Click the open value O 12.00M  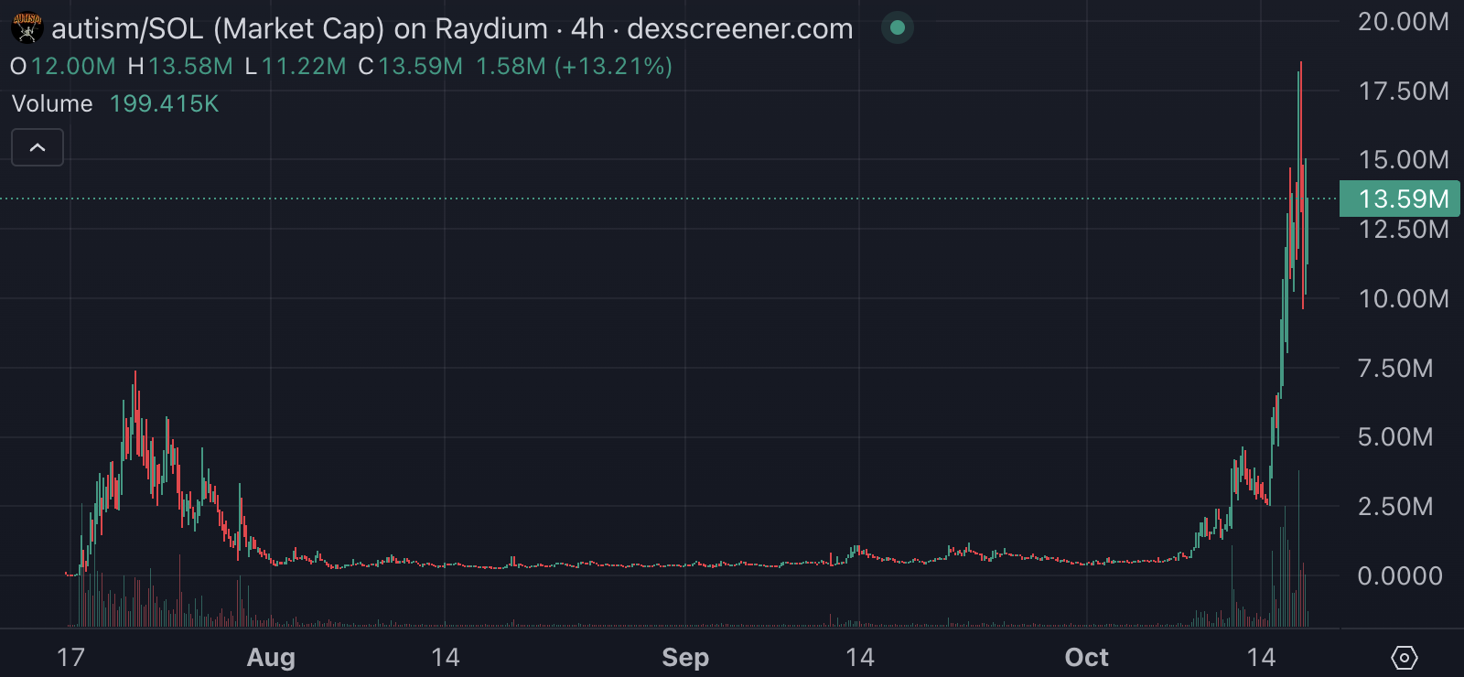(x=63, y=67)
